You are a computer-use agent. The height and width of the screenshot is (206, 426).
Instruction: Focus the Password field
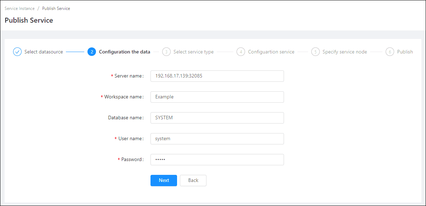click(217, 160)
